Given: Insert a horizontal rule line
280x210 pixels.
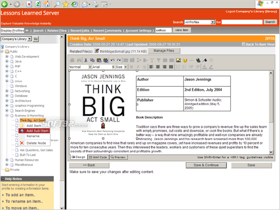Looking at the screenshot, I should pos(192,60).
